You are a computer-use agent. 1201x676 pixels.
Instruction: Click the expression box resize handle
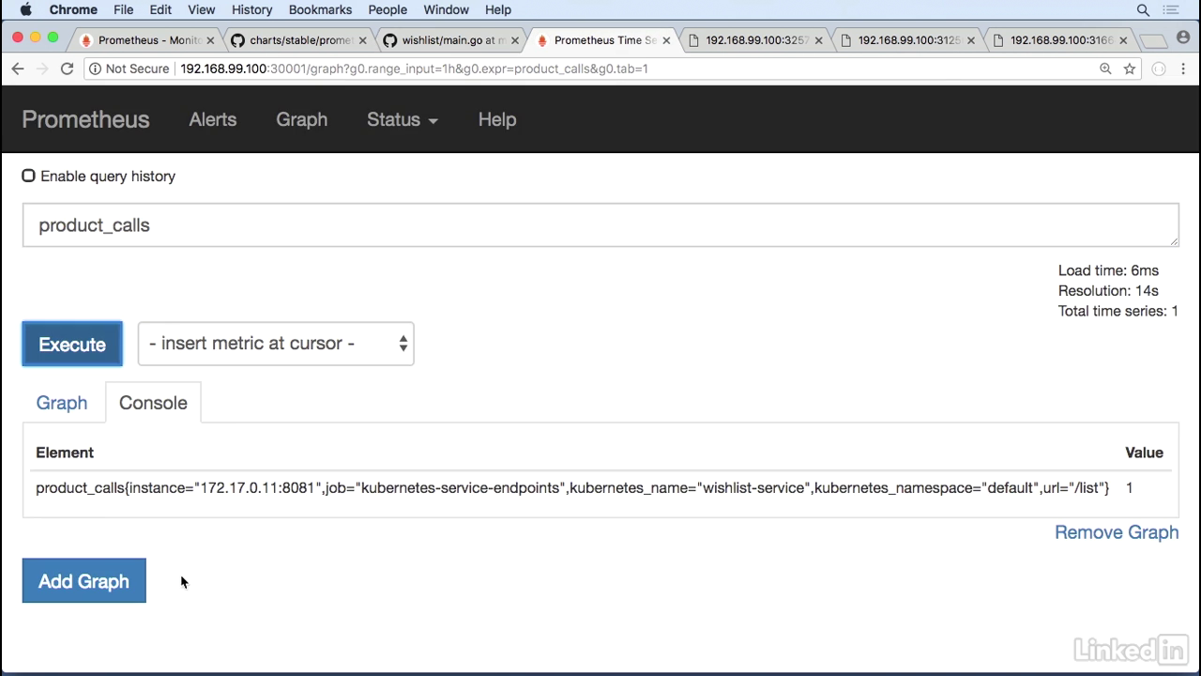[x=1173, y=240]
